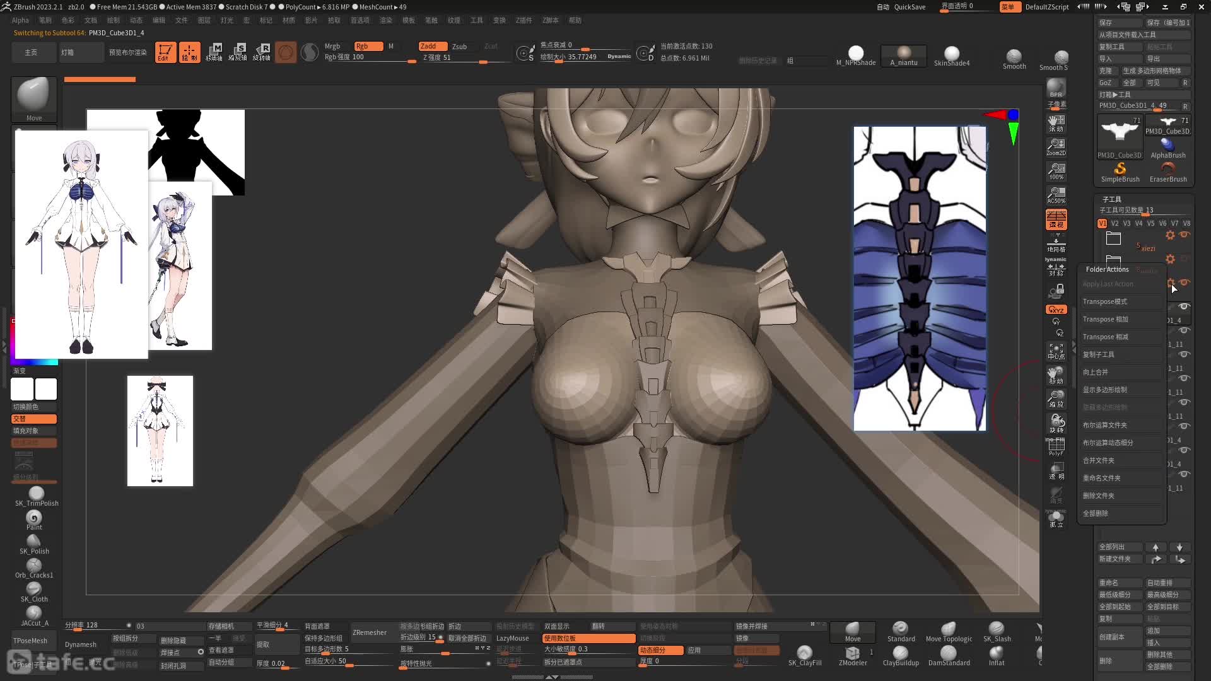Toggle the use tablet (使用数位板) option
The height and width of the screenshot is (681, 1211).
pyautogui.click(x=588, y=638)
